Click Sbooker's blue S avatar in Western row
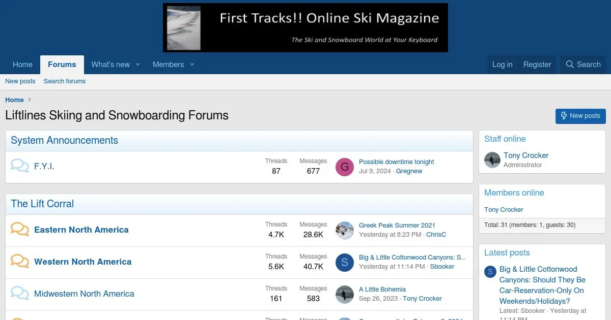 point(345,262)
